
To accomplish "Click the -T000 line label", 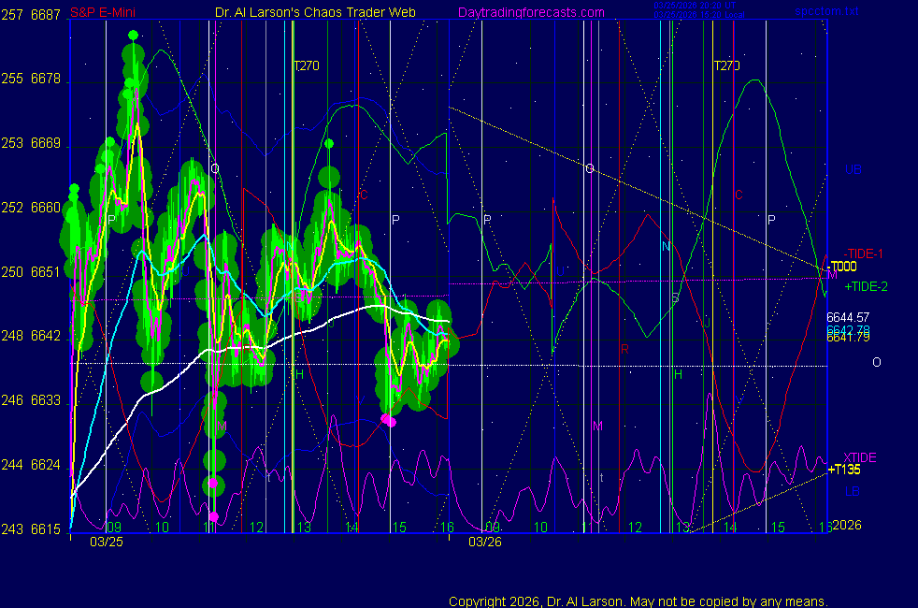I will (x=840, y=266).
